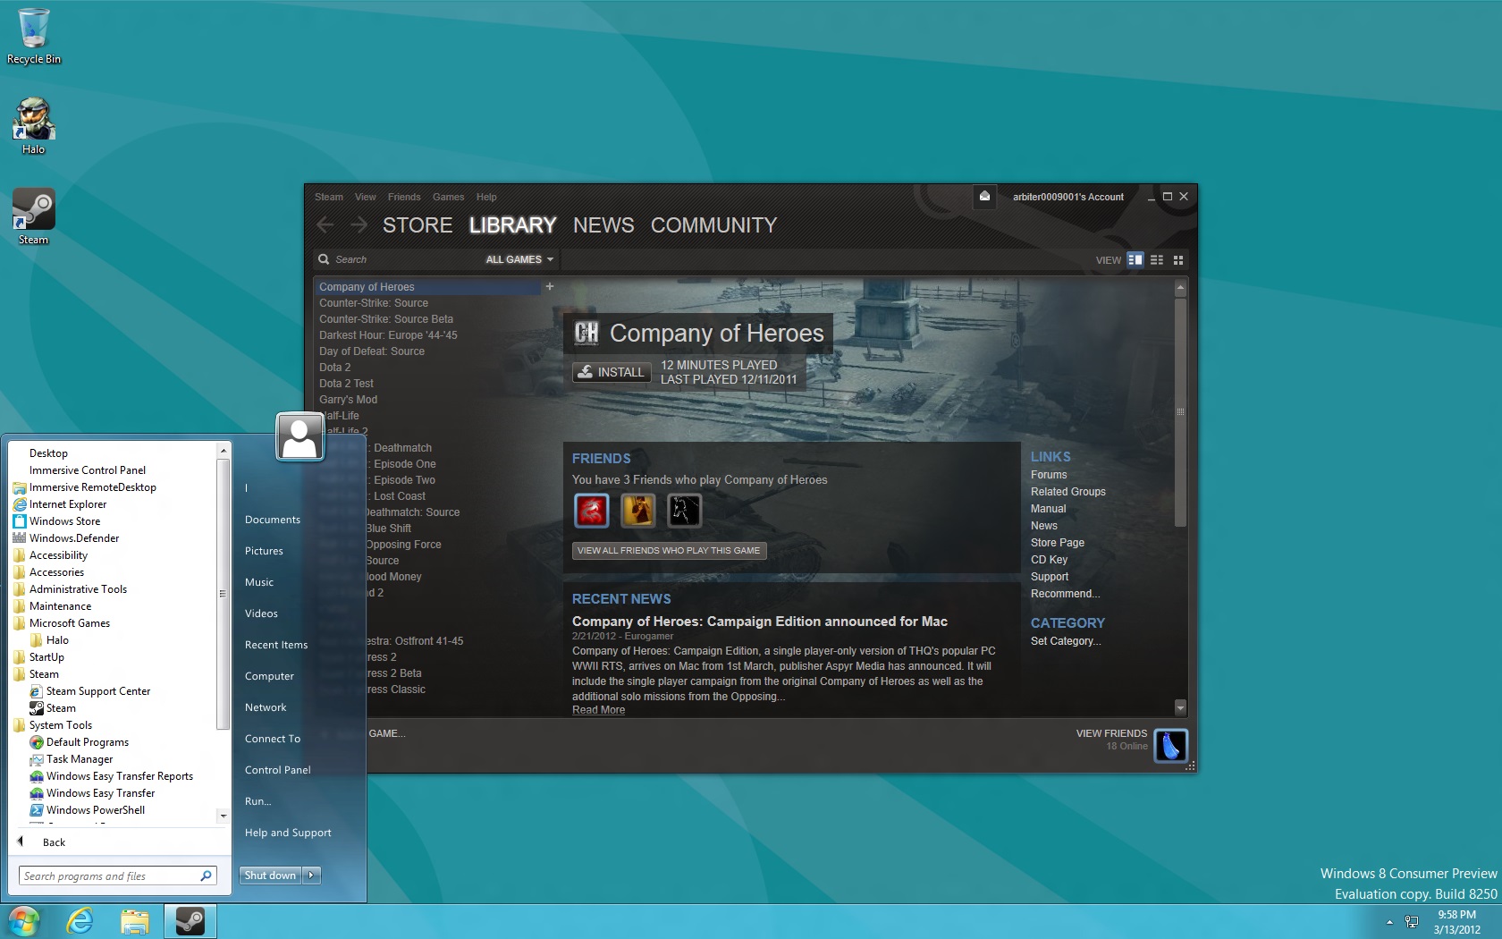Switch to grid view icon
1502x939 pixels.
pyautogui.click(x=1178, y=259)
